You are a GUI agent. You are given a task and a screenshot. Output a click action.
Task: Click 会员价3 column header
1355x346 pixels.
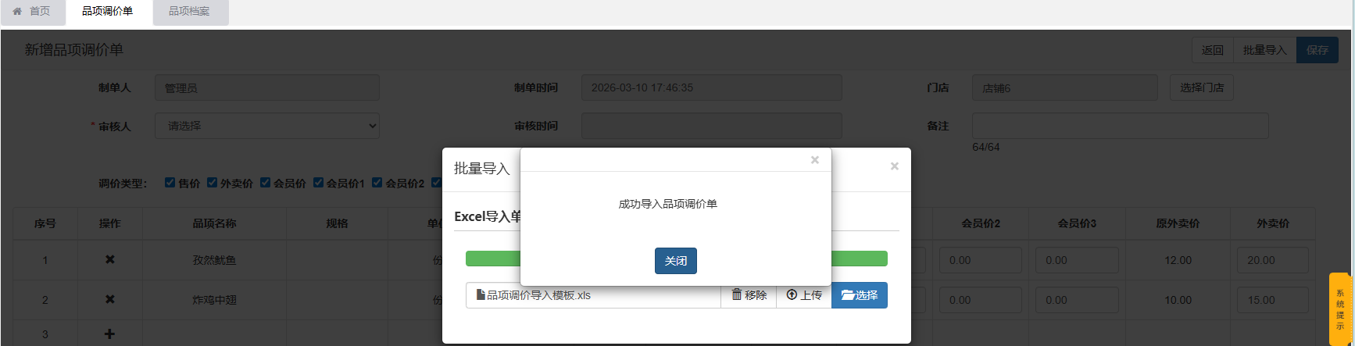click(x=1077, y=223)
